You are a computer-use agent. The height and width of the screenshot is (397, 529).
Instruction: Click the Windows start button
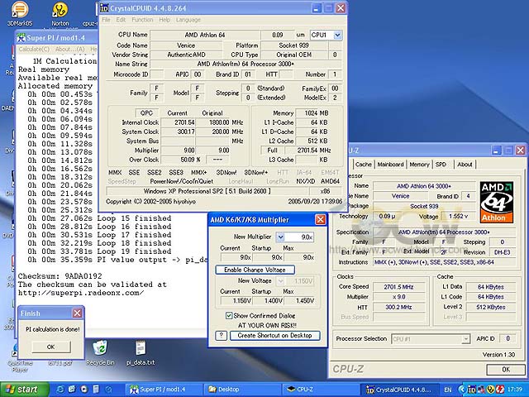pos(23,390)
